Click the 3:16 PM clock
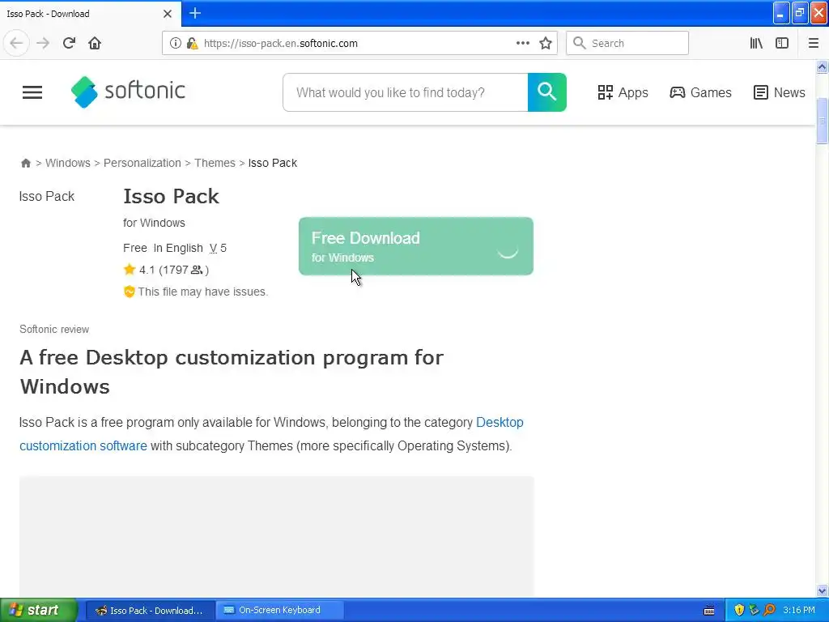Viewport: 829px width, 622px height. point(799,610)
